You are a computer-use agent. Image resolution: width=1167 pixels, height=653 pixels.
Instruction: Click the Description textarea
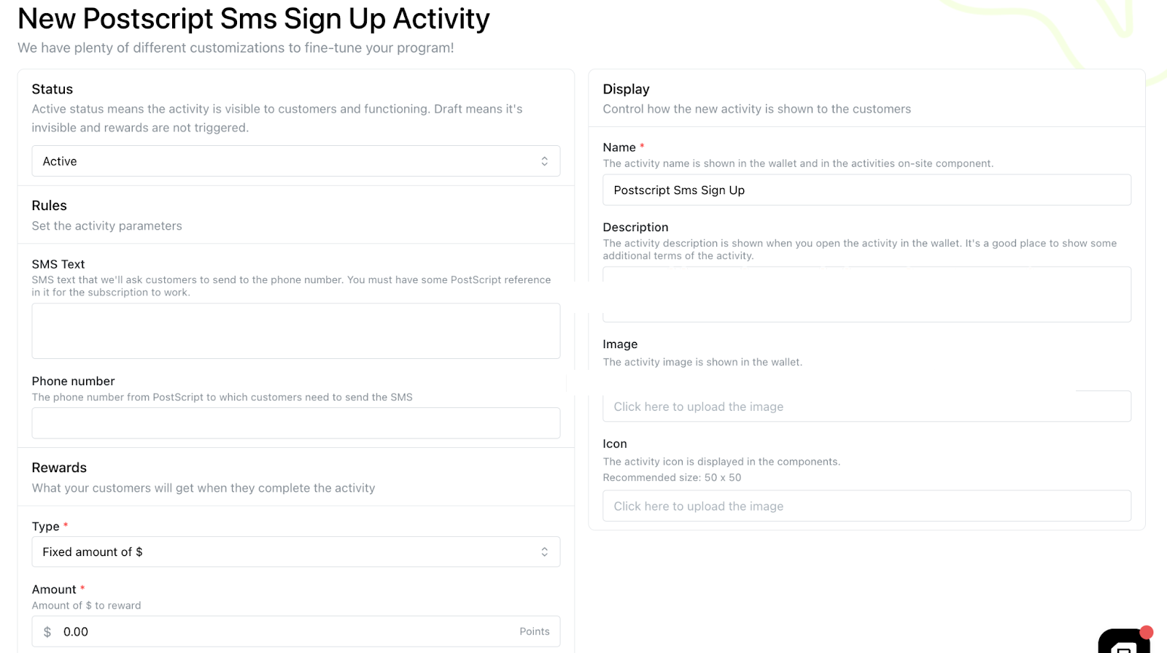point(866,295)
